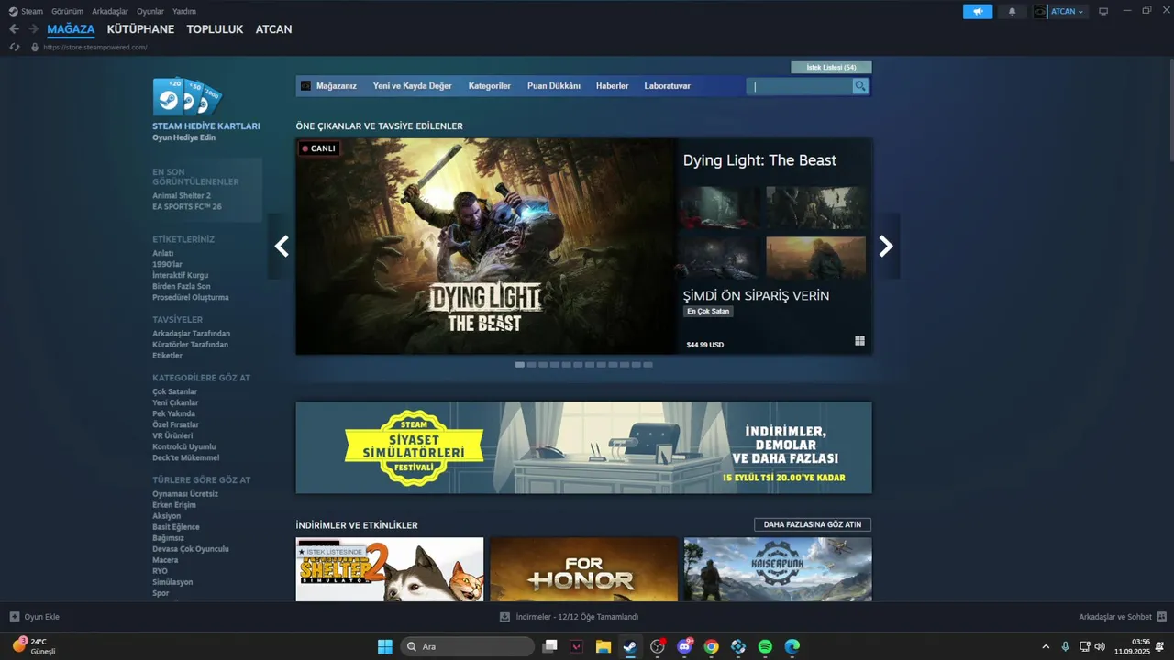Show previous featured game with left arrow
The image size is (1174, 660).
pyautogui.click(x=282, y=246)
